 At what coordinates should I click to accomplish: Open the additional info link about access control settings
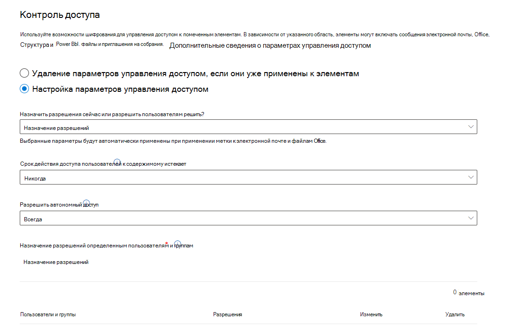coord(270,45)
